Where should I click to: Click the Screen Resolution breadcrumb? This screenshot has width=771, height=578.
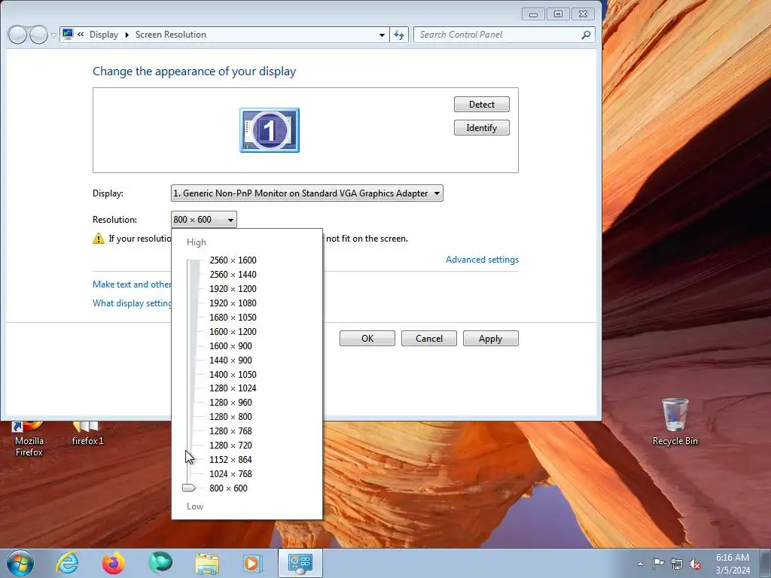coord(171,35)
